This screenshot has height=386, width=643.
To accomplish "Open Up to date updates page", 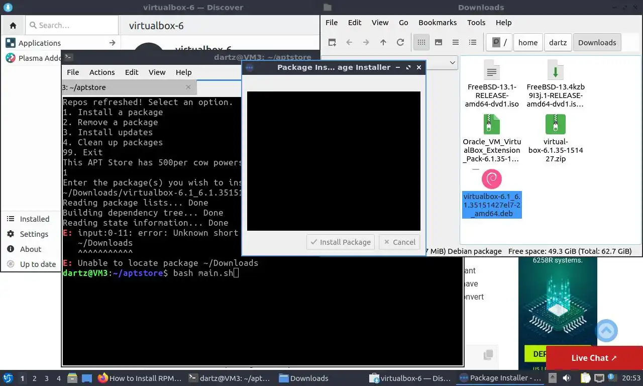I will click(x=32, y=264).
